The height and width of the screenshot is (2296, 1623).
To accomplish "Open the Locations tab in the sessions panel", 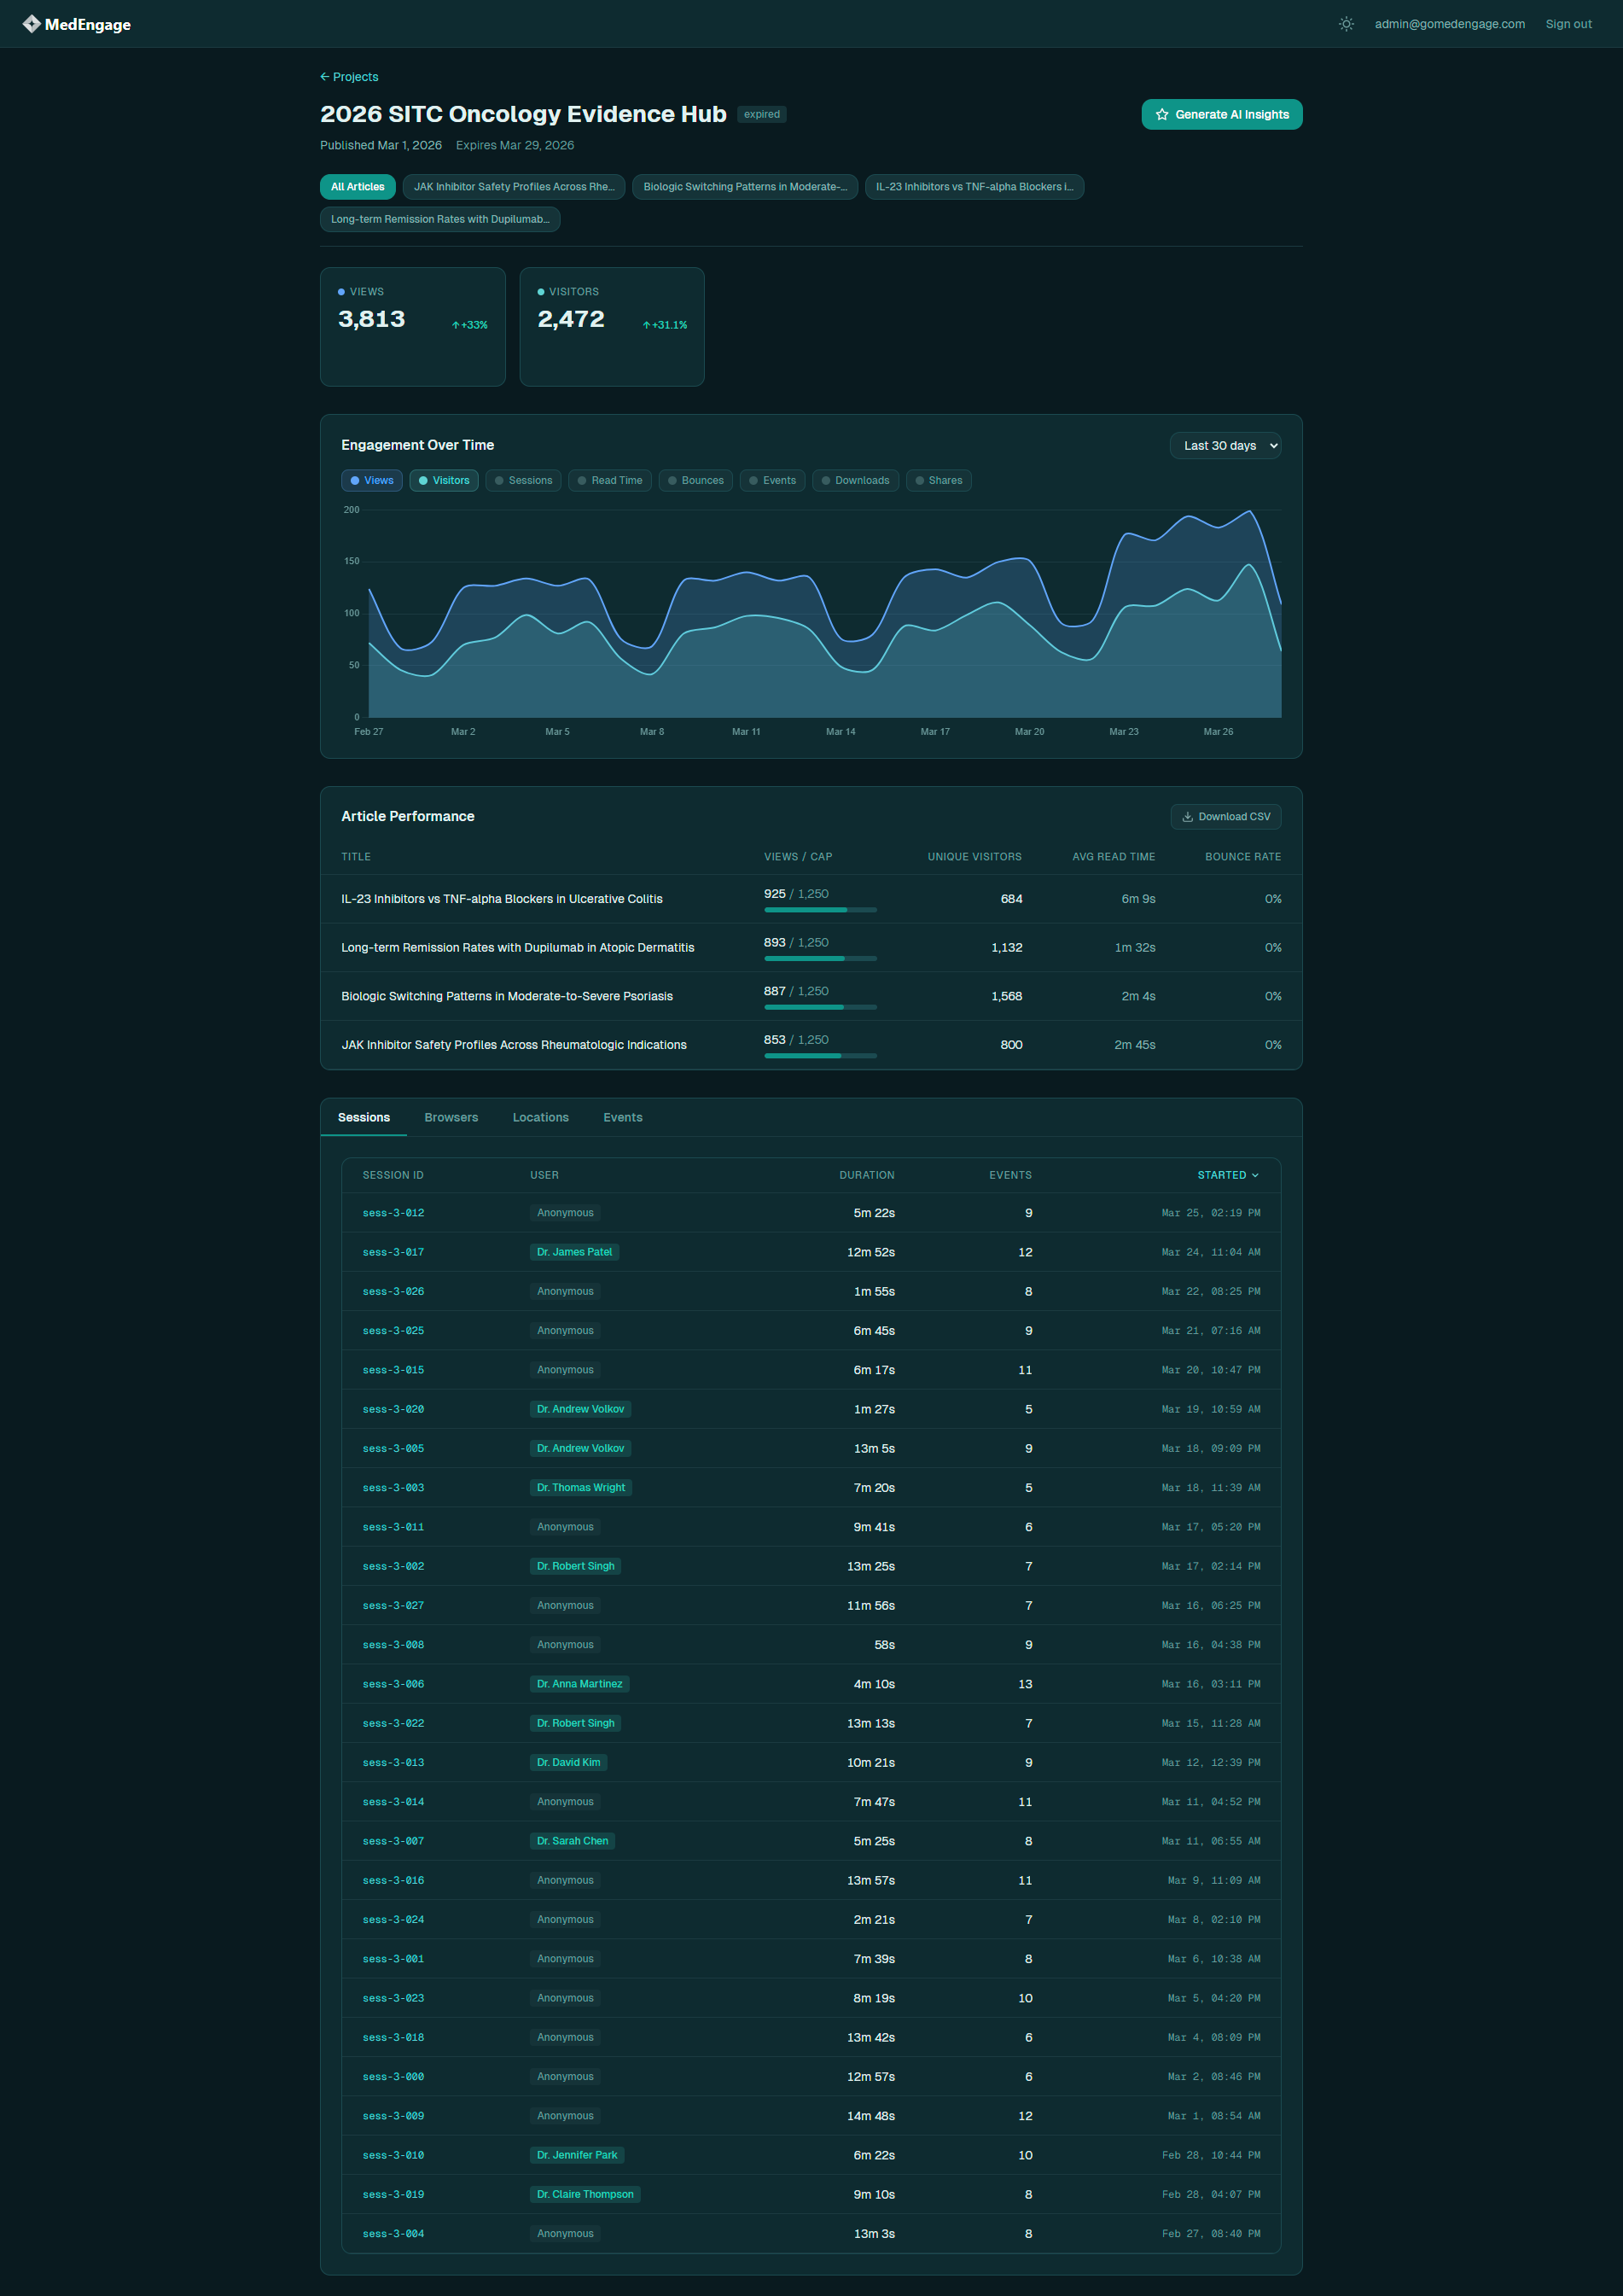I will pyautogui.click(x=540, y=1117).
